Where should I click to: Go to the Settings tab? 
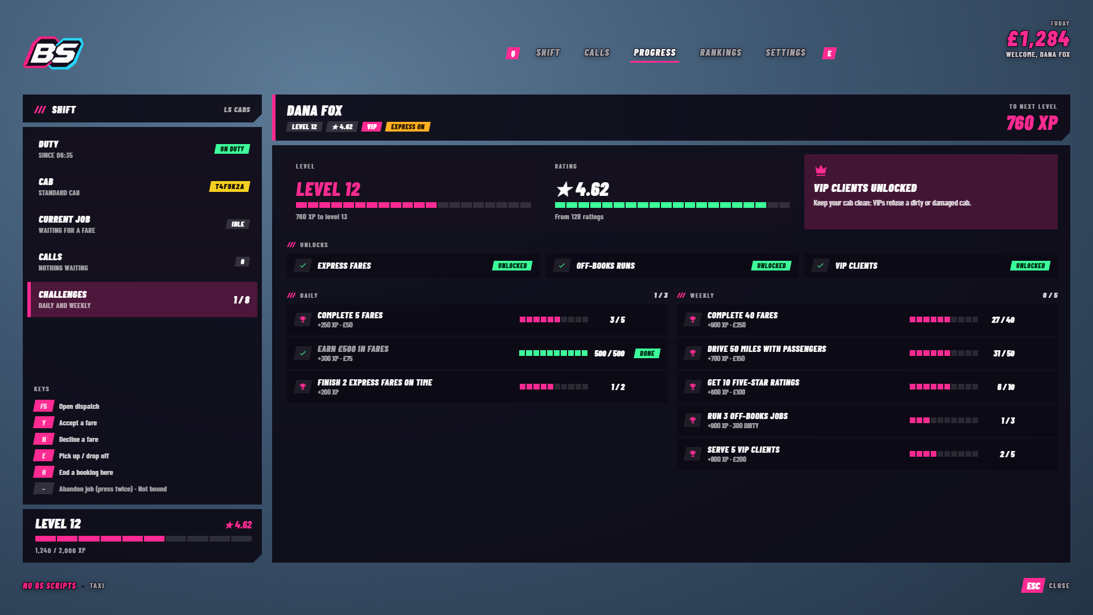pos(786,53)
